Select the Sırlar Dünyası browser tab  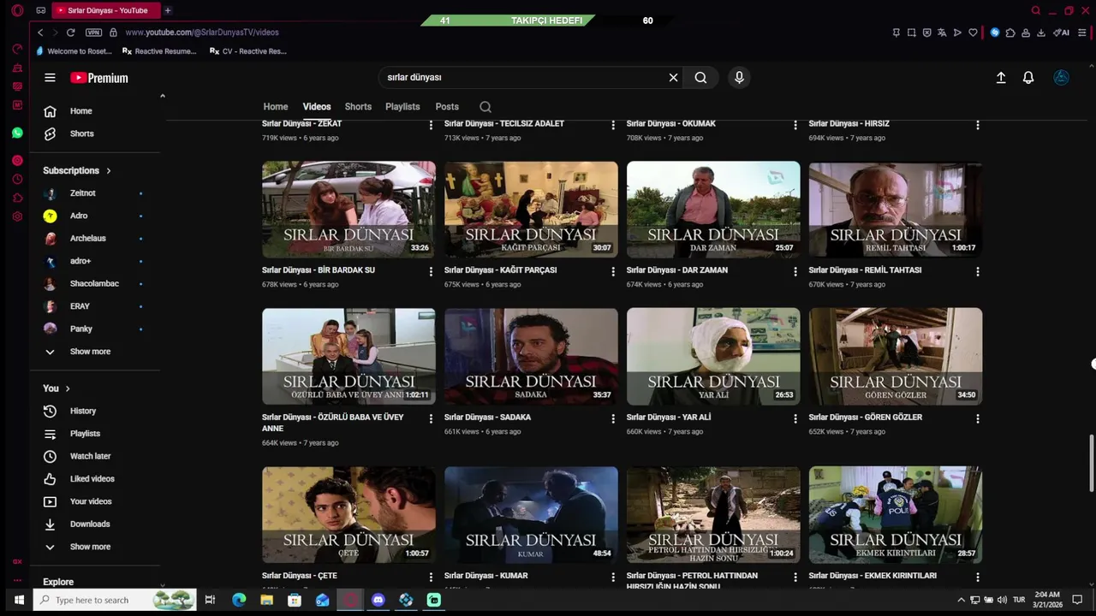[104, 10]
